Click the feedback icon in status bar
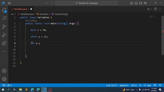This screenshot has height=92, width=164. click(155, 85)
